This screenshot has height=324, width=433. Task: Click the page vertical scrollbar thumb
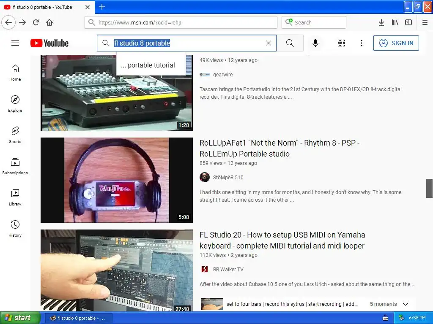coord(429,188)
